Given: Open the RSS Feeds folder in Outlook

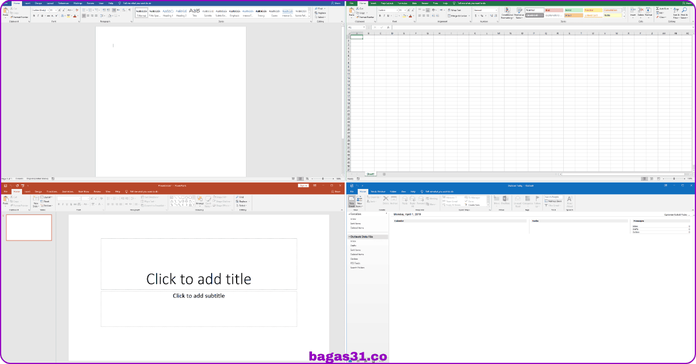Looking at the screenshot, I should pyautogui.click(x=354, y=263).
